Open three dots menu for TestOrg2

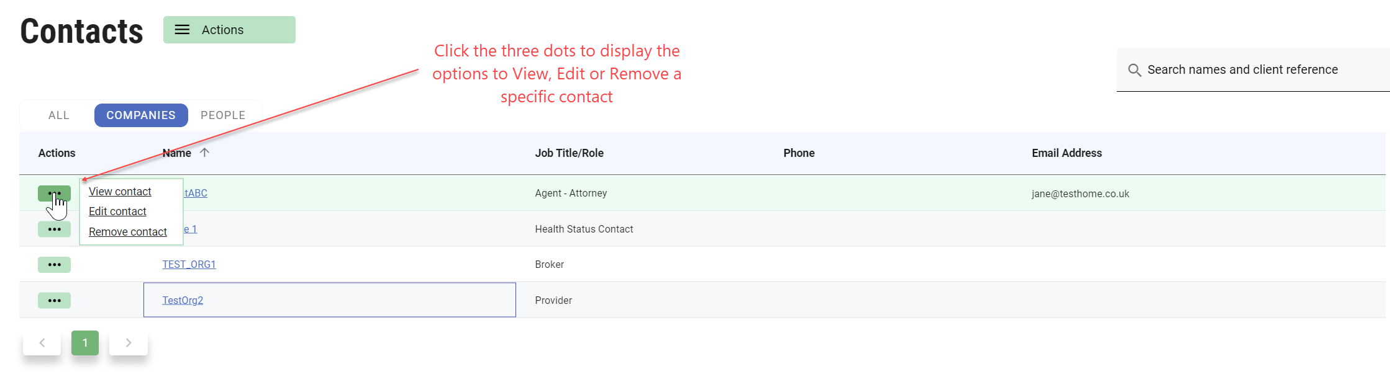click(x=54, y=301)
